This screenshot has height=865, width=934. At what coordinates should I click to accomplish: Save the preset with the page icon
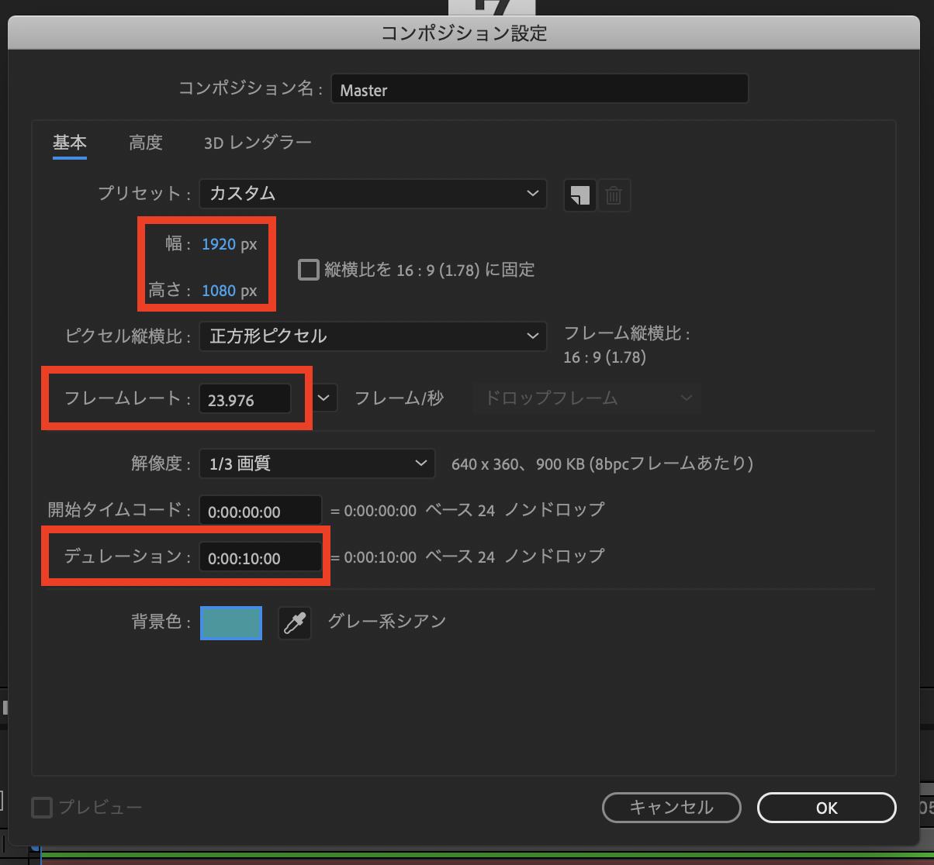pyautogui.click(x=579, y=195)
